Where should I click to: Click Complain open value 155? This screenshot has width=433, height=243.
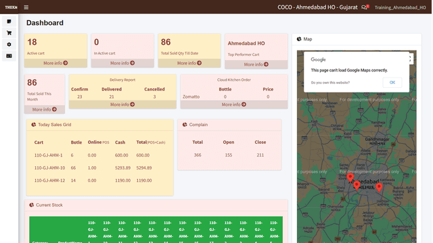(229, 155)
